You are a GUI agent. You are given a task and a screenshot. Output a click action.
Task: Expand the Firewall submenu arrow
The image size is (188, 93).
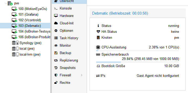(x=82, y=75)
